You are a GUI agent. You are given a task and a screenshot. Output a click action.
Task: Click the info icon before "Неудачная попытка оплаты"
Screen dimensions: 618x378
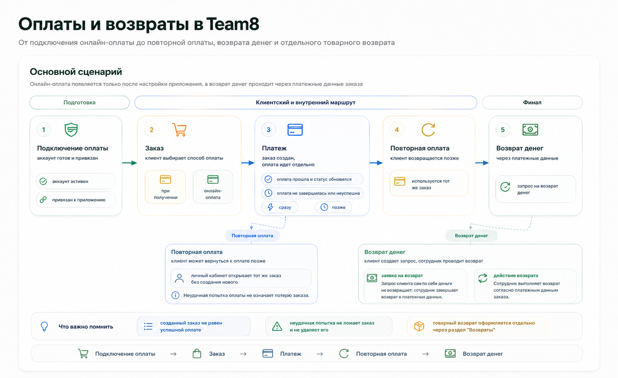[176, 295]
